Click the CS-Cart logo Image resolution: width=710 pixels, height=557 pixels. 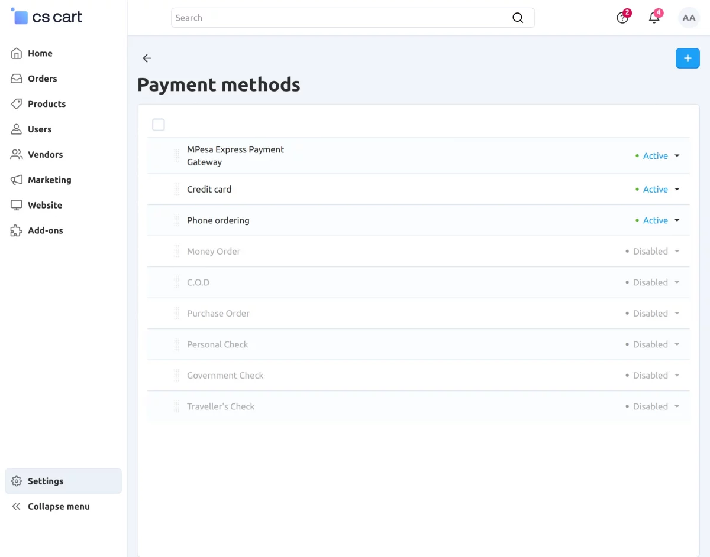pyautogui.click(x=47, y=17)
